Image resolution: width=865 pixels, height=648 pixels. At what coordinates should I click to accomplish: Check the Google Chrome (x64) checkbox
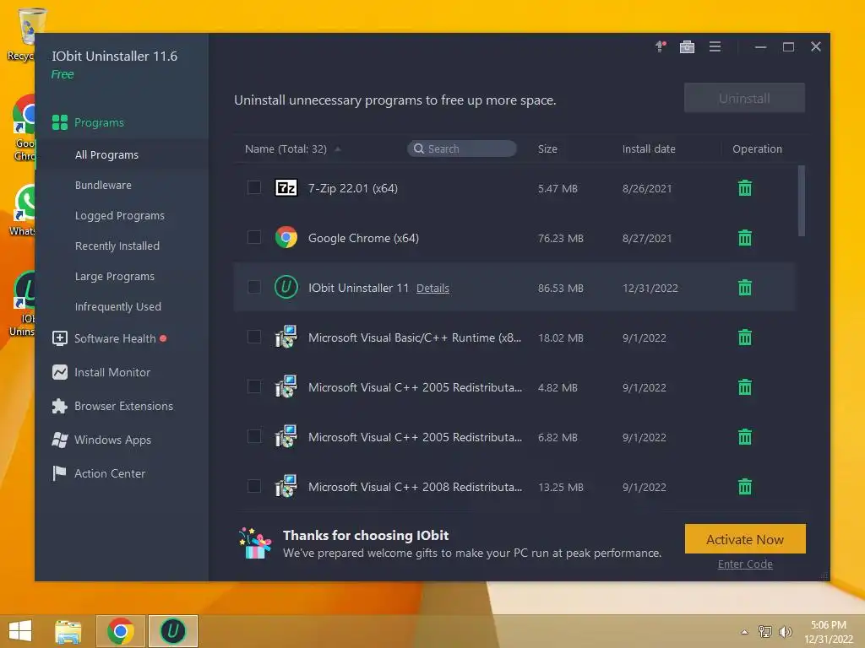coord(253,237)
